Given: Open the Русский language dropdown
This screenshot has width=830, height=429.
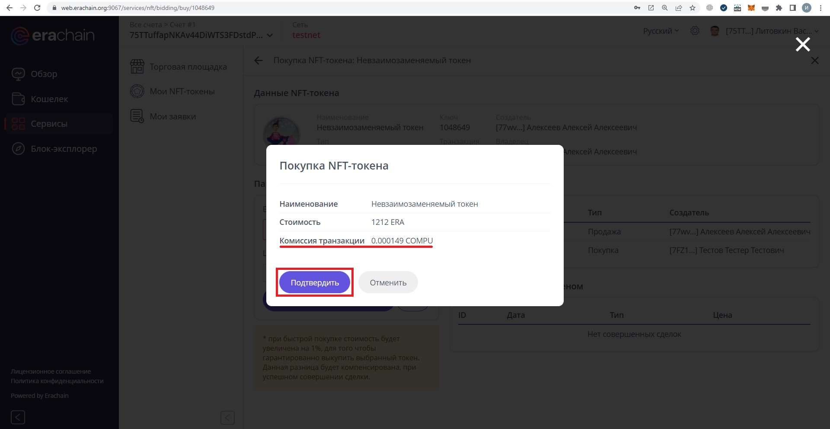Looking at the screenshot, I should click(x=660, y=31).
